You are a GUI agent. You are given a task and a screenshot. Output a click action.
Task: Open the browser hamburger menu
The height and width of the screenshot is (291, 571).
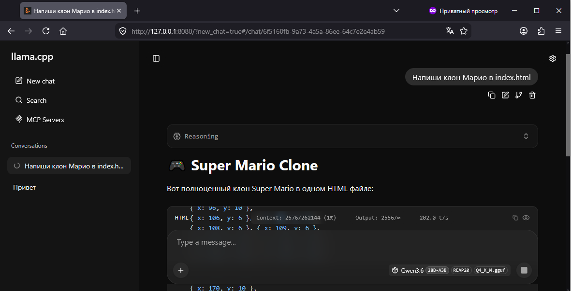click(x=558, y=31)
